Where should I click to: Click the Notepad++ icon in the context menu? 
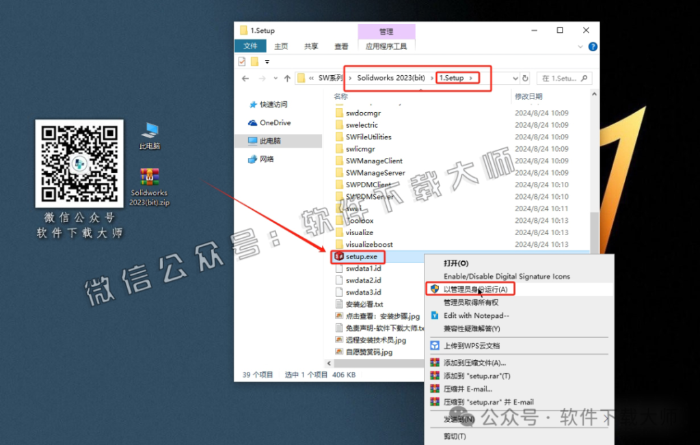click(x=435, y=316)
